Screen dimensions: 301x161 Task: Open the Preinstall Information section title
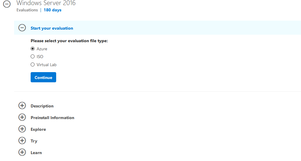(52, 118)
